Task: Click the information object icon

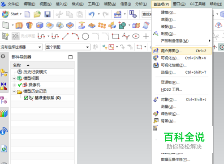Action: tap(133, 14)
